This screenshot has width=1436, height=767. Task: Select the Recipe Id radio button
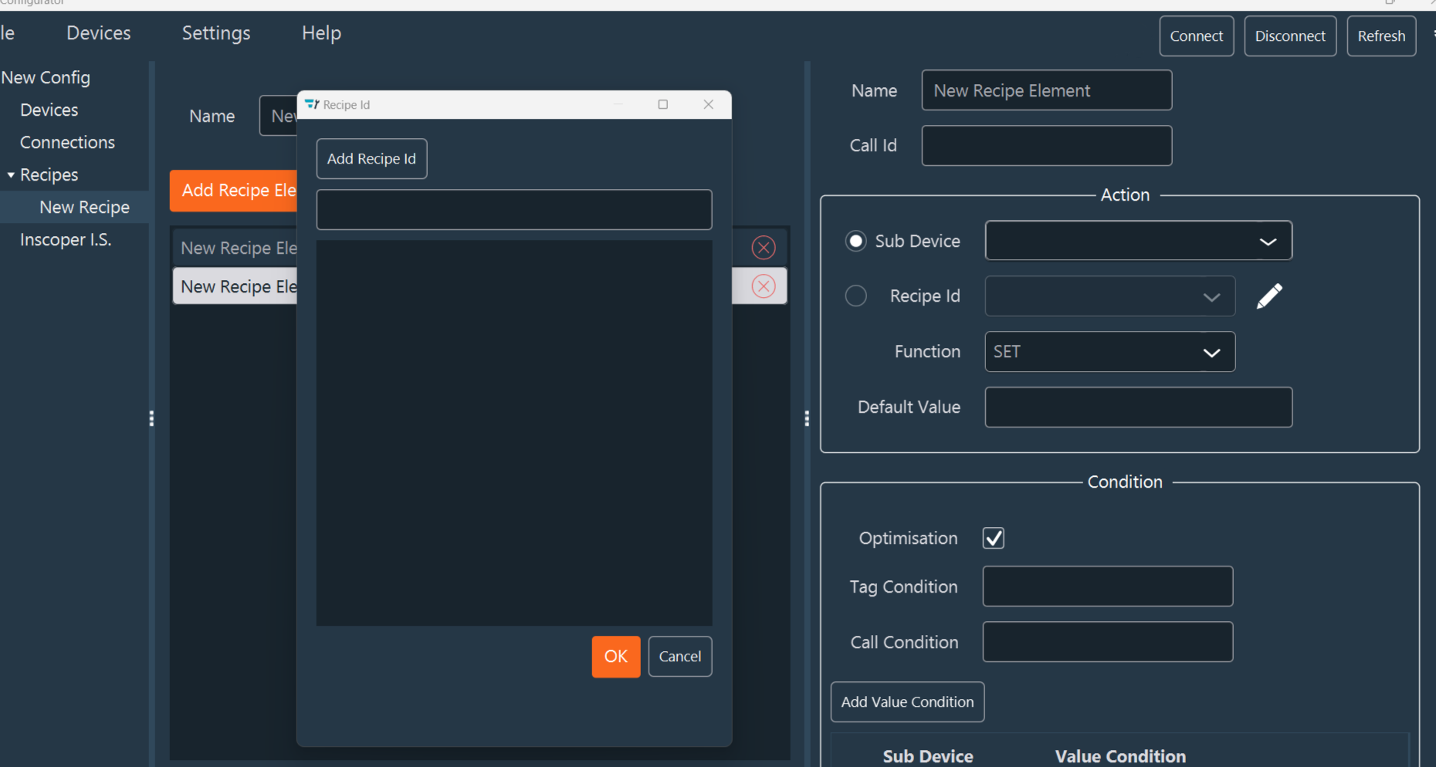click(x=855, y=296)
